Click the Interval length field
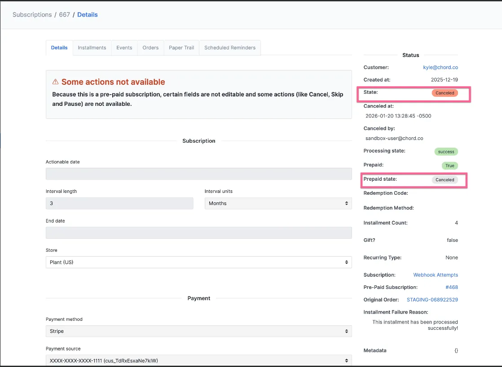The image size is (502, 367). (x=119, y=204)
